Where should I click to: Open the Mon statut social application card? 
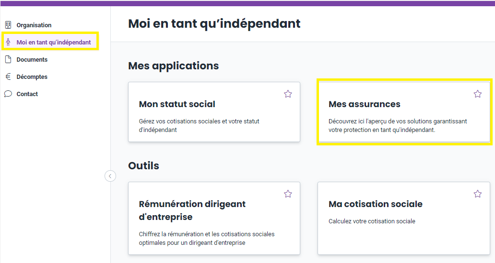(x=214, y=112)
